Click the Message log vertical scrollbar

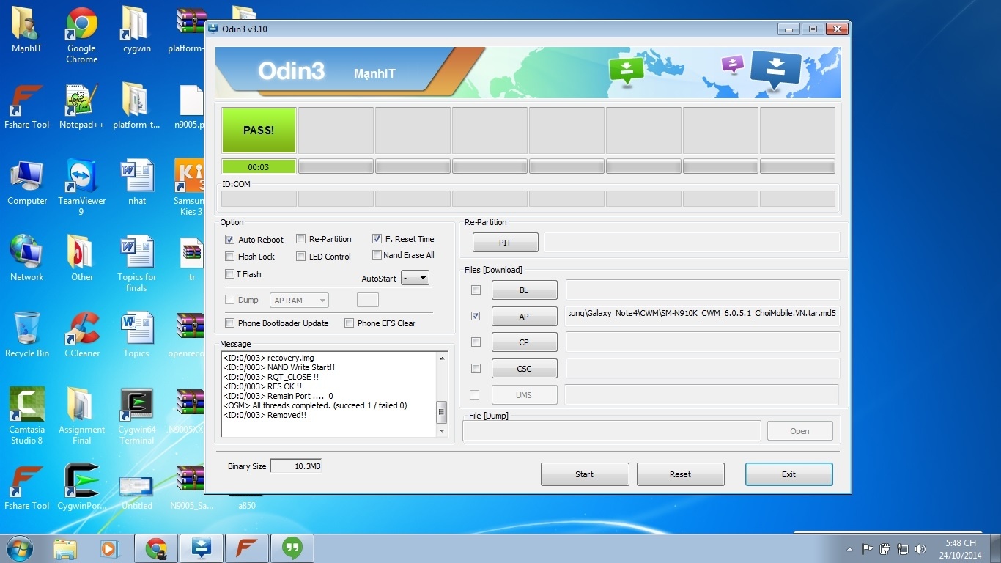click(x=441, y=394)
